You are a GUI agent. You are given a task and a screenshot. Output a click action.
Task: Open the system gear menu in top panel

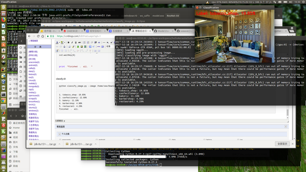(x=304, y=2)
